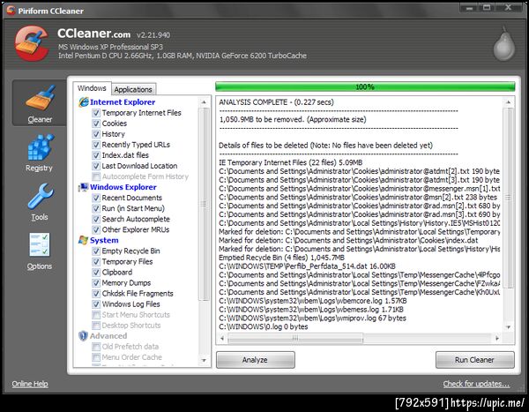Click the 'C:\WINDOWS\0.log 0 bytes' entry
Viewport: 529px width, 412px height.
[x=264, y=327]
